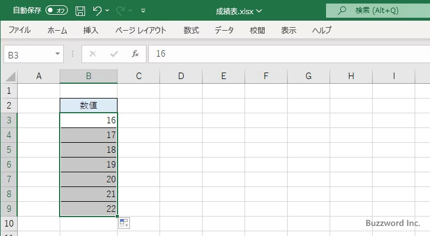
Task: Click the cell containing 20
Action: 89,179
